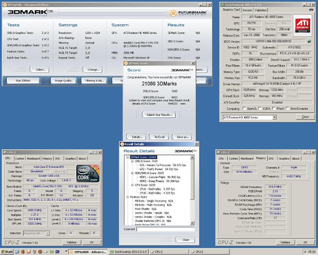Open the Caches tab in left CPU-Z window

pos(20,158)
